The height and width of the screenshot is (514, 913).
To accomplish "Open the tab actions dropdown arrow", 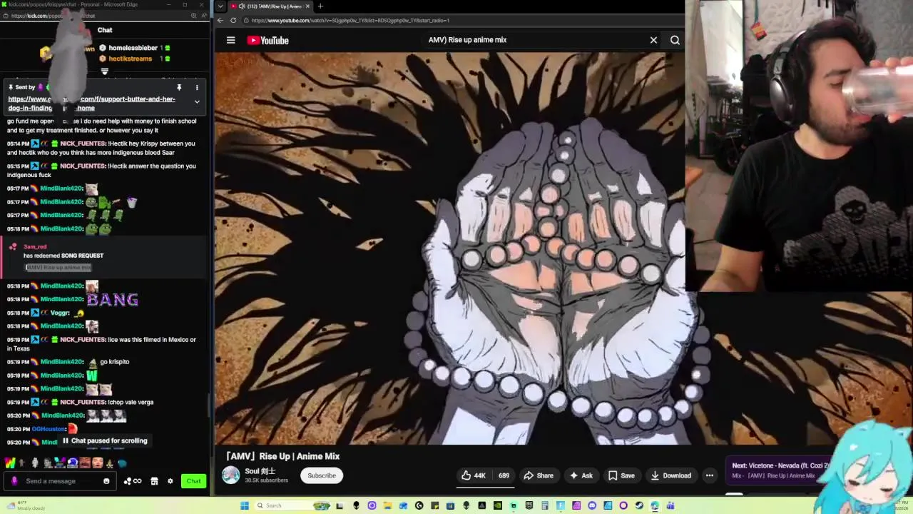I will coord(220,6).
